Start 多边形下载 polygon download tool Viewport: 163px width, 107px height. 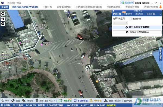[x=81, y=101]
